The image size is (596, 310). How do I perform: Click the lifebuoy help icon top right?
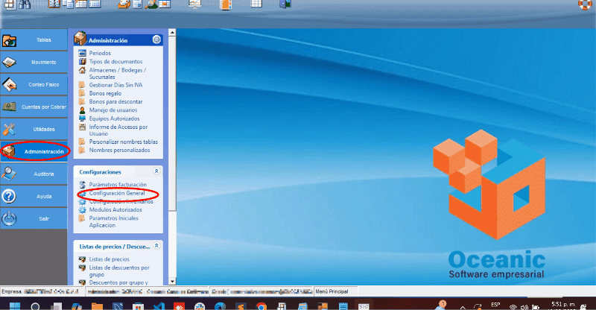tap(586, 4)
